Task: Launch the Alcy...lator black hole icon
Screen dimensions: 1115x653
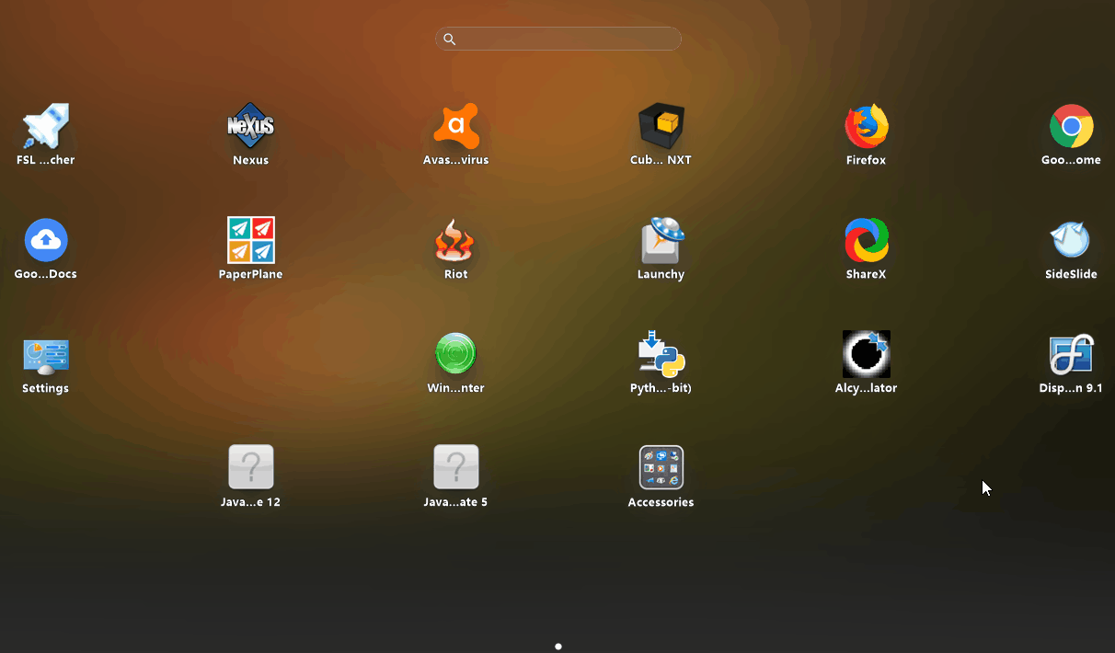Action: click(867, 354)
